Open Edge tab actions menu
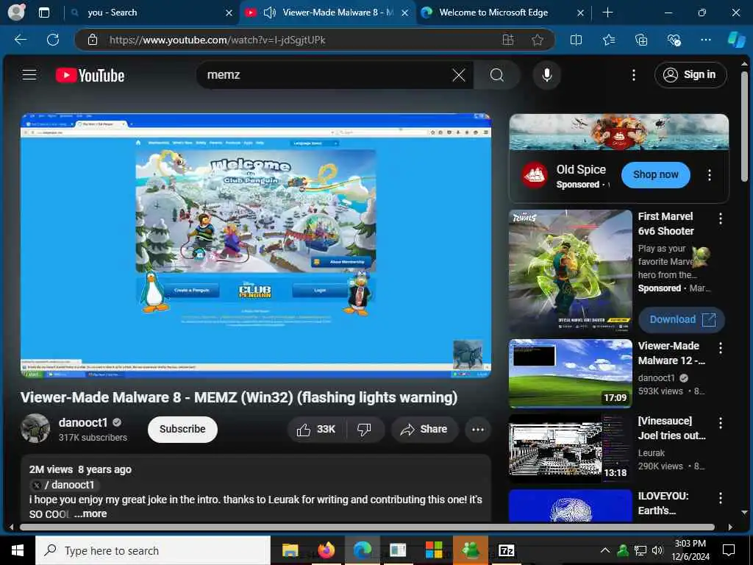 click(x=43, y=13)
